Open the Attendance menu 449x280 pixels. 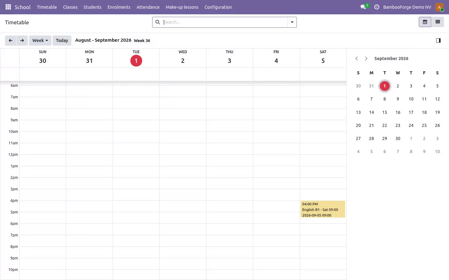[x=148, y=7]
